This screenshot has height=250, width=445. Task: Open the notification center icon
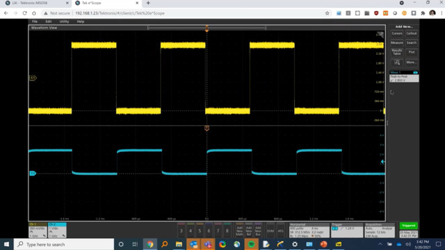click(x=438, y=244)
